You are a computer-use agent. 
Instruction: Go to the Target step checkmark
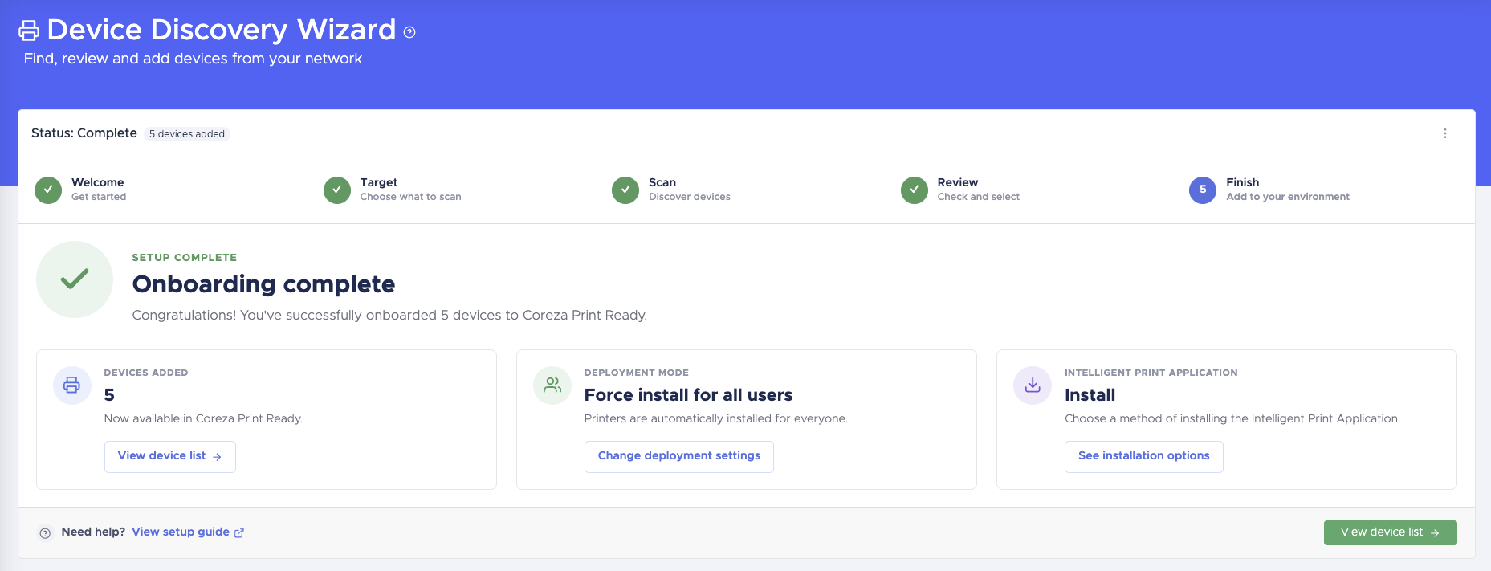[337, 190]
